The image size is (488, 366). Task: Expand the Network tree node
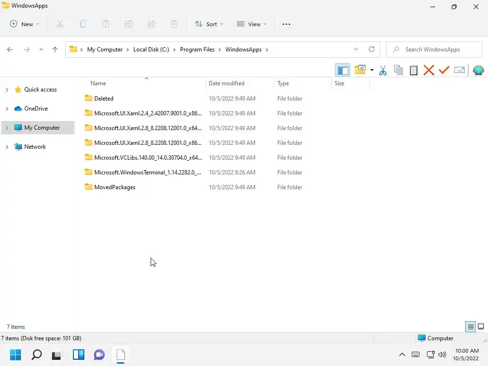(7, 147)
